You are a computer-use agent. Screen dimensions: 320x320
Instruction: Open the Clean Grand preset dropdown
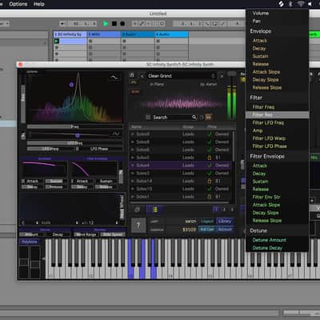tap(182, 76)
